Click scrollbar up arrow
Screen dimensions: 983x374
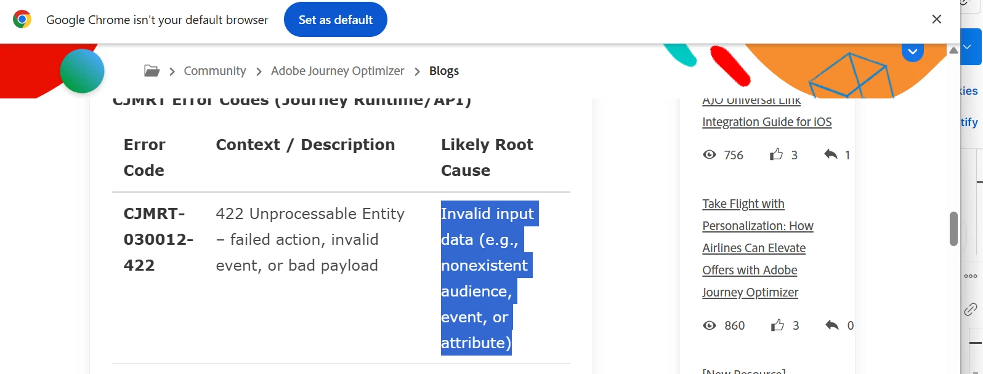(x=953, y=50)
